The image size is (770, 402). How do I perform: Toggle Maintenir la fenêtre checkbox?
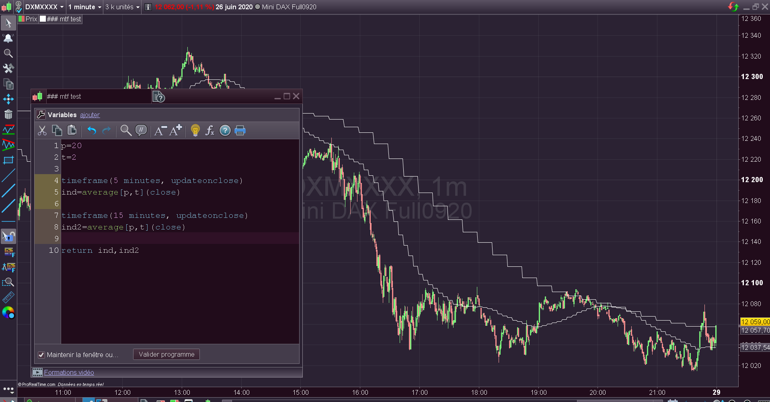point(41,355)
